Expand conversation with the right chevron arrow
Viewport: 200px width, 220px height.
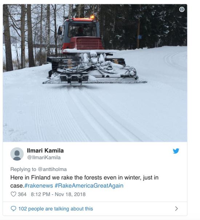[176, 209]
